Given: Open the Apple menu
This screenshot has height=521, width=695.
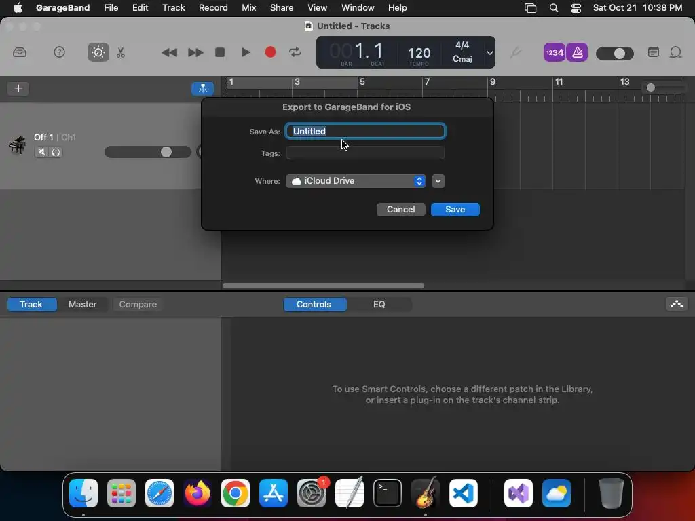Looking at the screenshot, I should [x=18, y=7].
